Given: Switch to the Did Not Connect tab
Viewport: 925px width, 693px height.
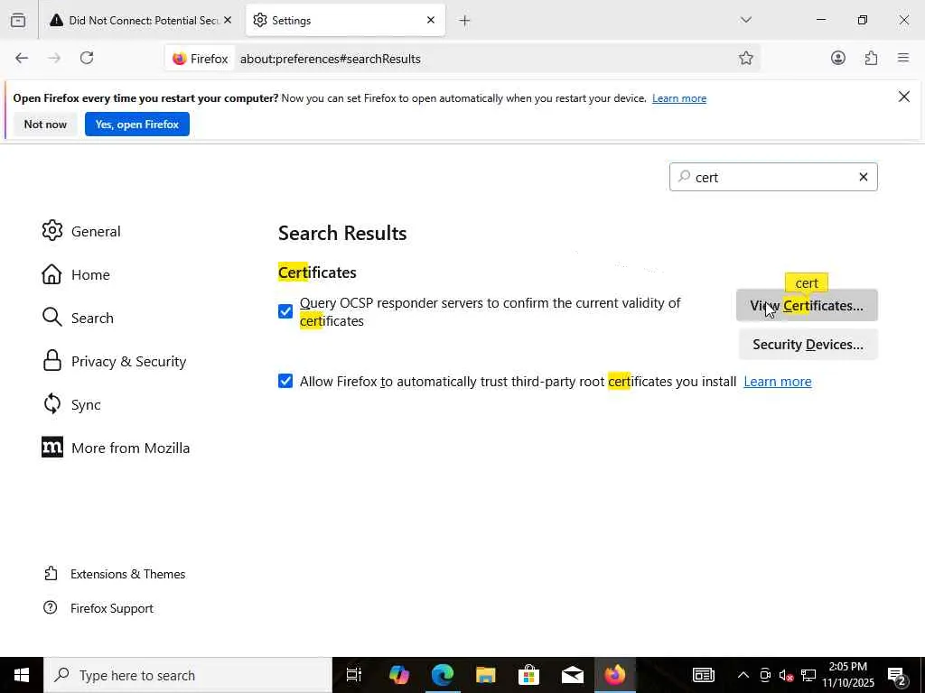Looking at the screenshot, I should (135, 20).
